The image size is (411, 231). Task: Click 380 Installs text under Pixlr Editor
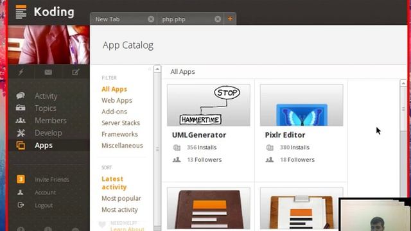[x=295, y=148]
